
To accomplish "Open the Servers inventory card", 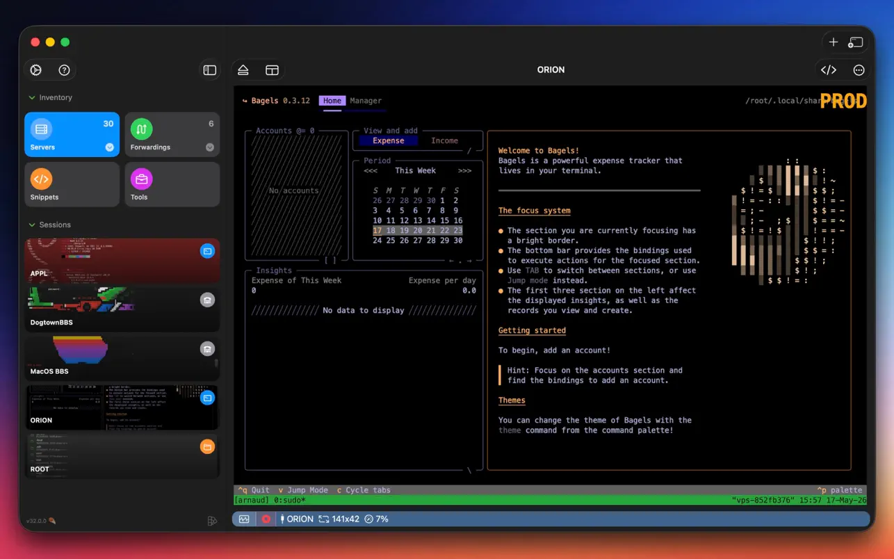I will 72,135.
